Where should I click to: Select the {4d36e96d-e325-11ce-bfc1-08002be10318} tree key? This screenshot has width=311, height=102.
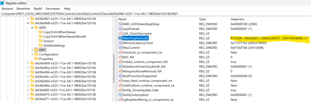pos(65,81)
